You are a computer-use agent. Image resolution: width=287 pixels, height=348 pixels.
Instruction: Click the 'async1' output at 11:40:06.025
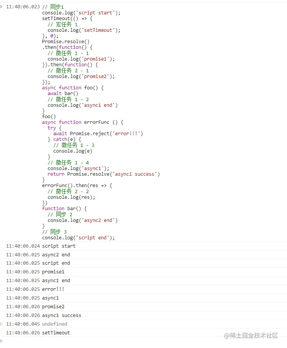143,298
